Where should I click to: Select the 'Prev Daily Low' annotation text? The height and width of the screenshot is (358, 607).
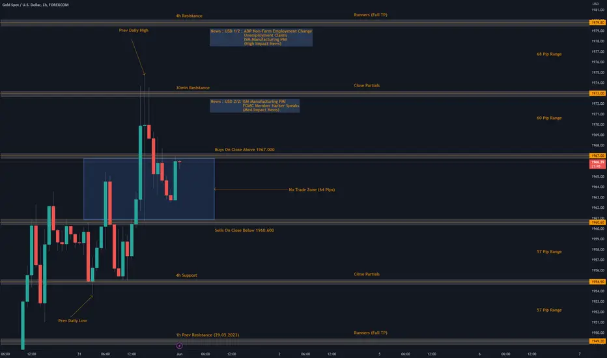(x=72, y=320)
